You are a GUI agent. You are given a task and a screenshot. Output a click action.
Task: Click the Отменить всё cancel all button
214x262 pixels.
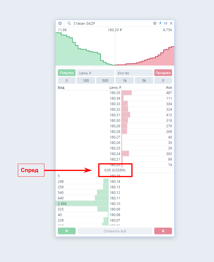[x=115, y=231]
